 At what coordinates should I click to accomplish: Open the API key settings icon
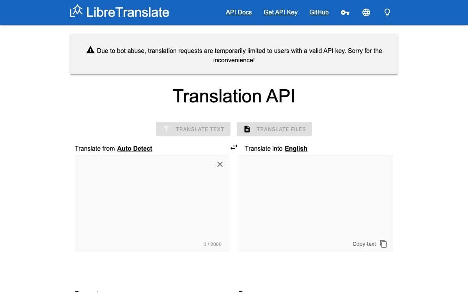[345, 12]
